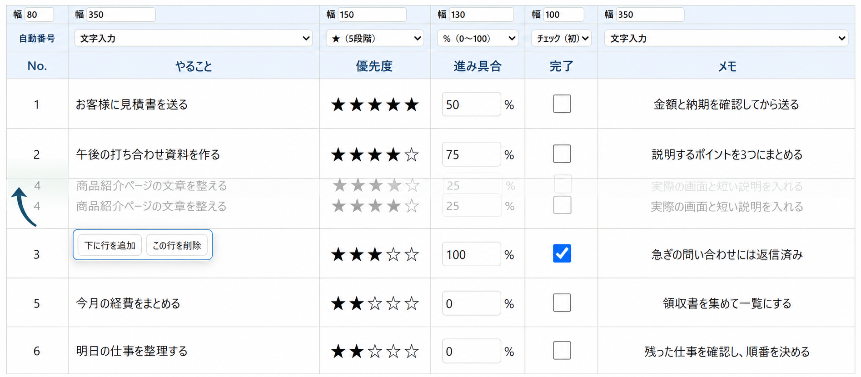Edit the 完了 column width field 100
This screenshot has height=377, width=861.
click(563, 15)
